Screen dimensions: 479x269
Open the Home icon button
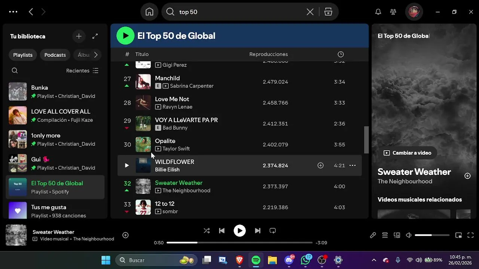149,12
